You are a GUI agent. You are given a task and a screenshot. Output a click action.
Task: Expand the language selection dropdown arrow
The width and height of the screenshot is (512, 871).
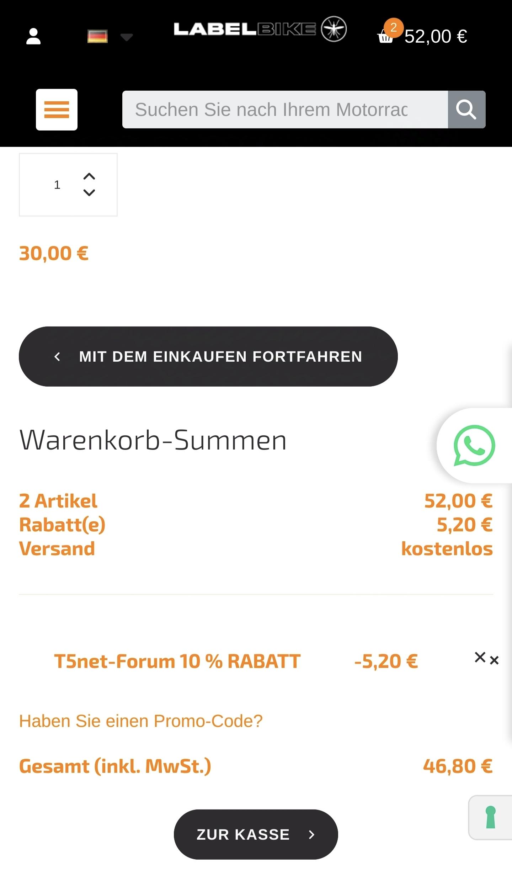127,37
